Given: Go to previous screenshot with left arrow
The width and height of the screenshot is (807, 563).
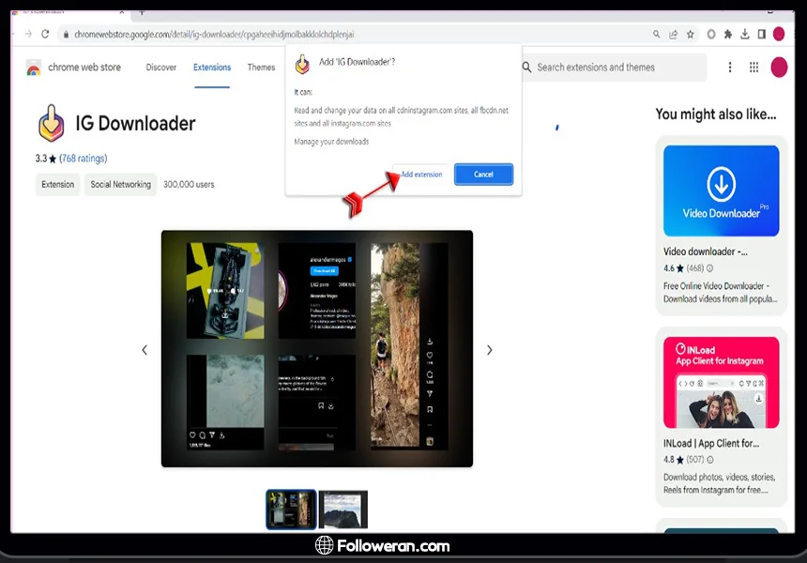Looking at the screenshot, I should [145, 350].
